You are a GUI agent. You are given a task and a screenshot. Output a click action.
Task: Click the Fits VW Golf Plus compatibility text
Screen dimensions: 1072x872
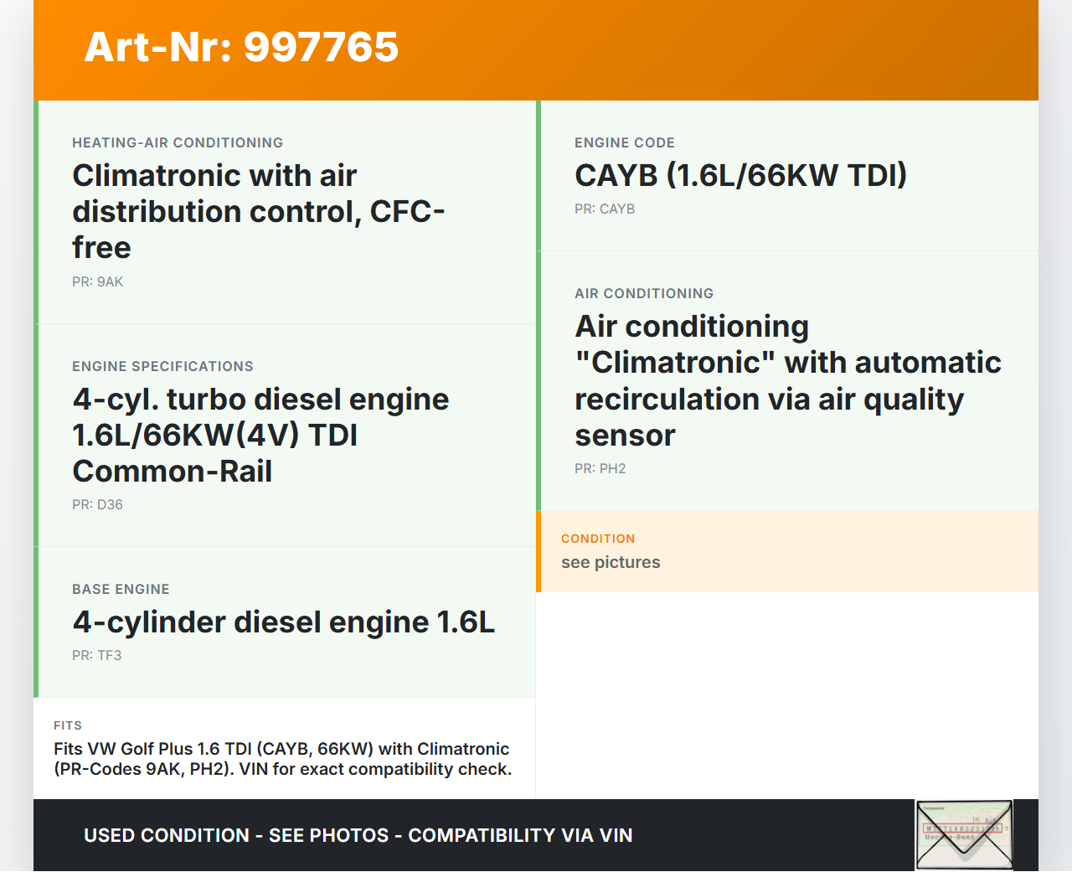pyautogui.click(x=282, y=759)
